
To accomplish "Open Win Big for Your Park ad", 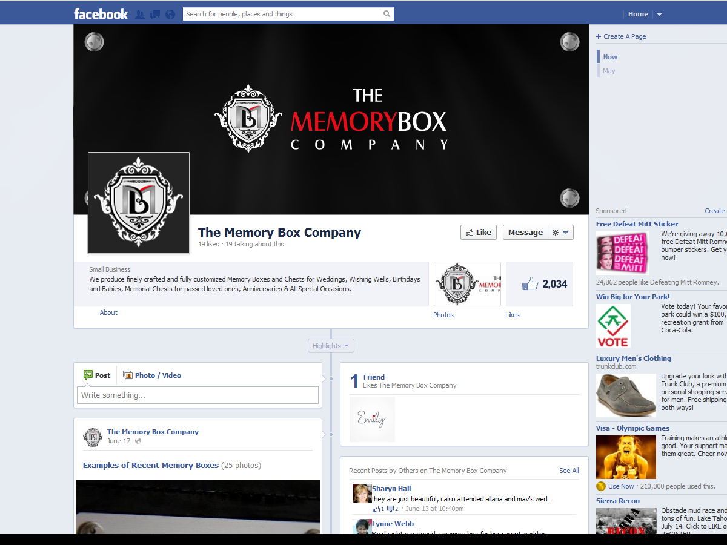I will 632,297.
